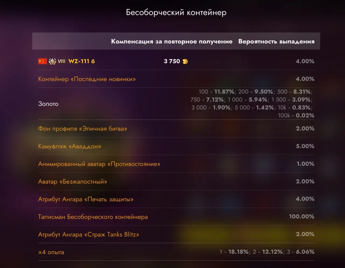Viewport: 345px width, 268px height.
Task: Click the «Бесоборческий контейнер» title
Action: (x=176, y=12)
